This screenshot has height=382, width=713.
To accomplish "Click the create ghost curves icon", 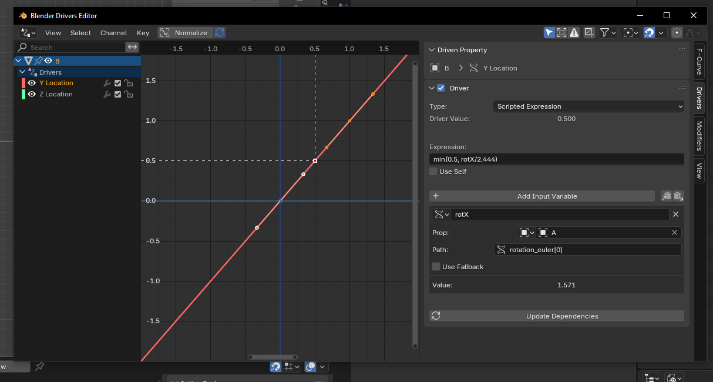I will [589, 33].
